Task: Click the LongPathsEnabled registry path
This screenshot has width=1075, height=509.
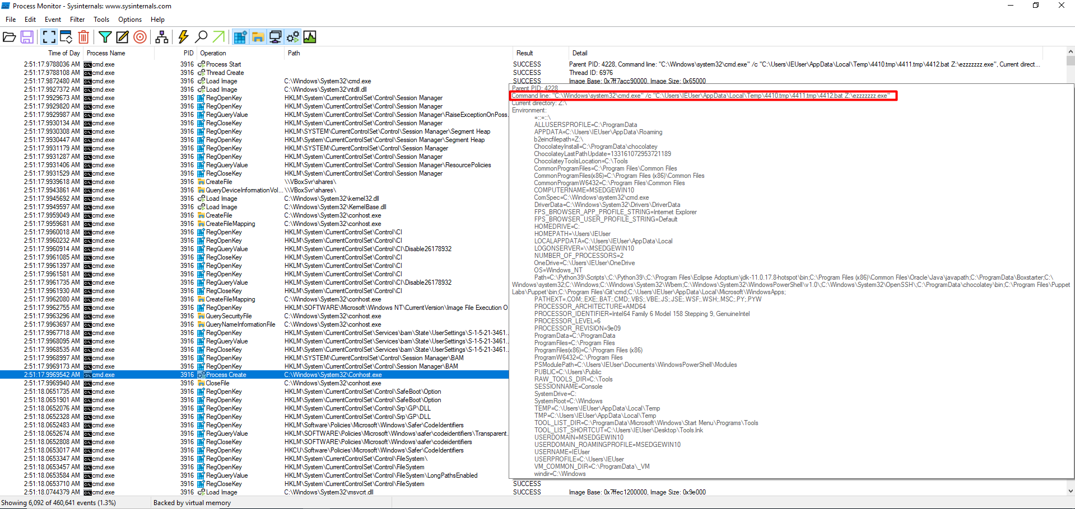Action: (x=381, y=475)
